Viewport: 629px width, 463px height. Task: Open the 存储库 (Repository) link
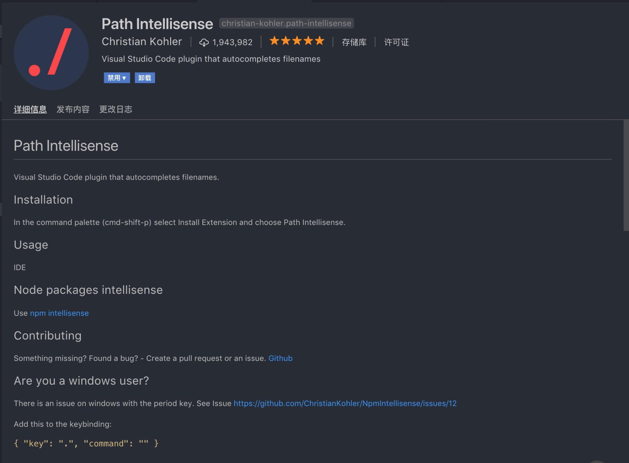[354, 42]
